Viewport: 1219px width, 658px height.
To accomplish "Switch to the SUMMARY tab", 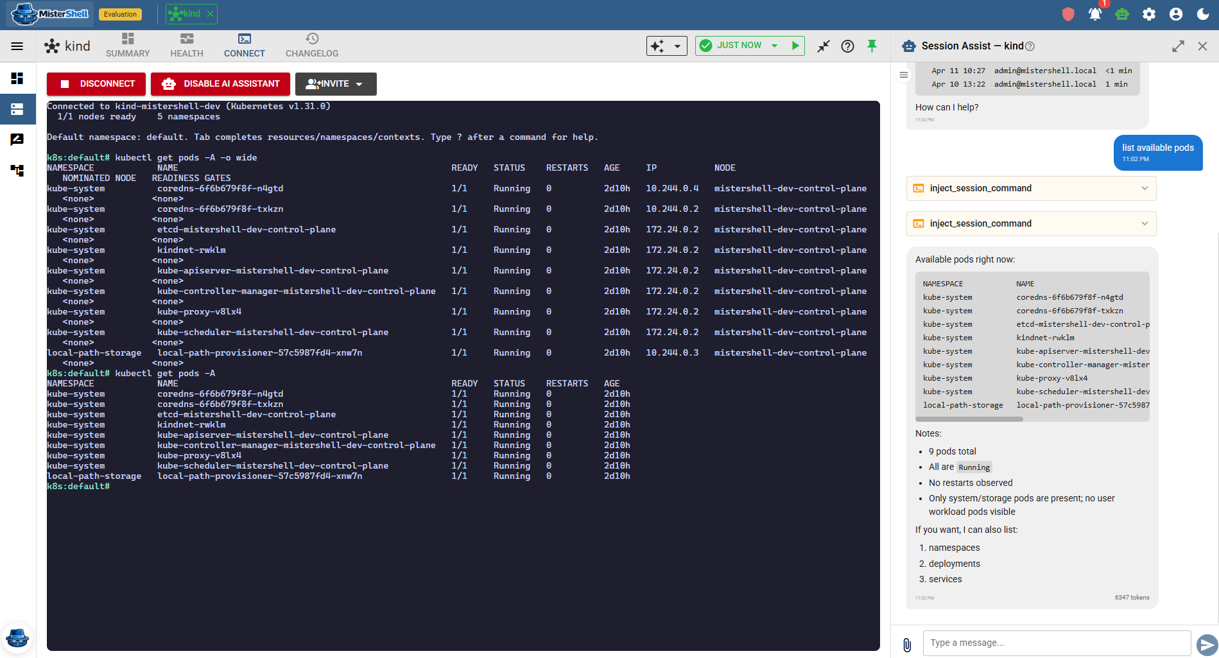I will click(x=128, y=46).
